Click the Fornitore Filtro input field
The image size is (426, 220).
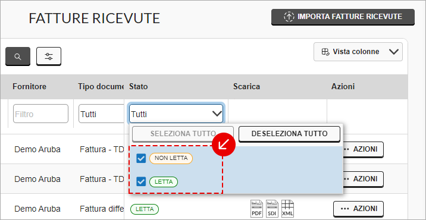(x=40, y=114)
